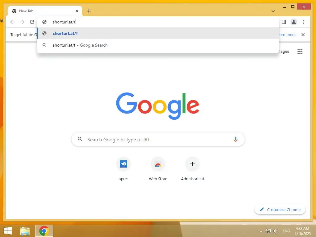316x237 pixels.
Task: Open the Google apps grid
Action: click(300, 52)
